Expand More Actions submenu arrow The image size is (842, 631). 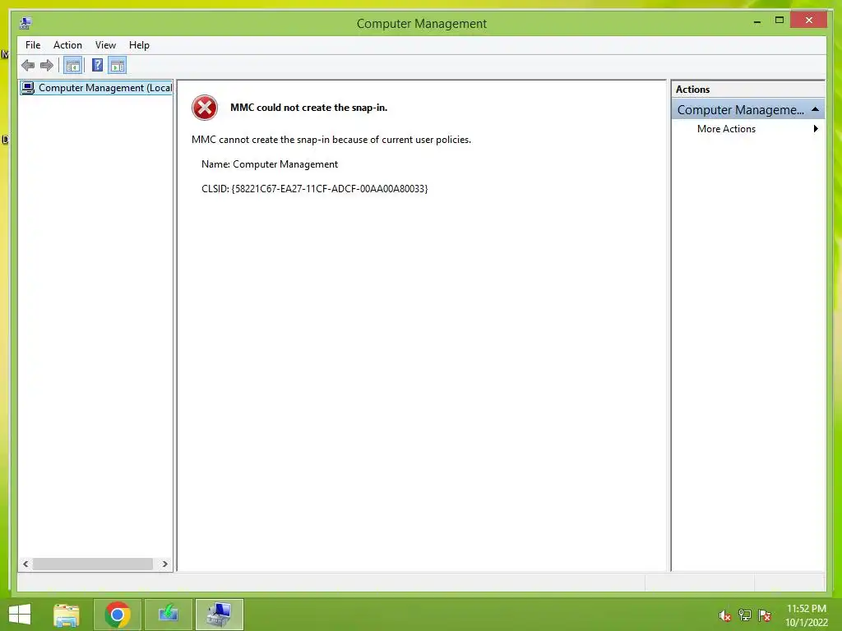click(x=816, y=129)
